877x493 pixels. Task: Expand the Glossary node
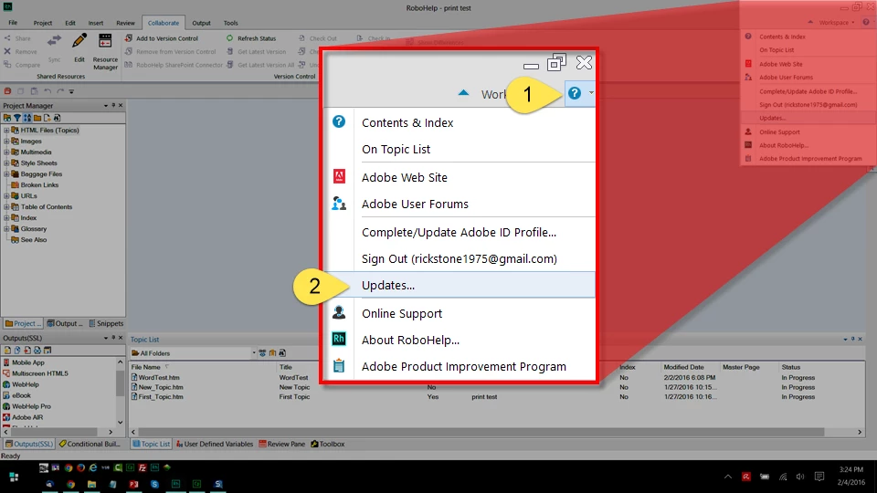click(6, 228)
